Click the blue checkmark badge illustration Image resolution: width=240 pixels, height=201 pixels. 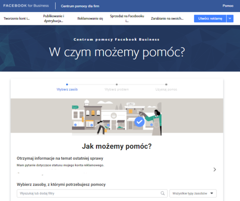[139, 122]
